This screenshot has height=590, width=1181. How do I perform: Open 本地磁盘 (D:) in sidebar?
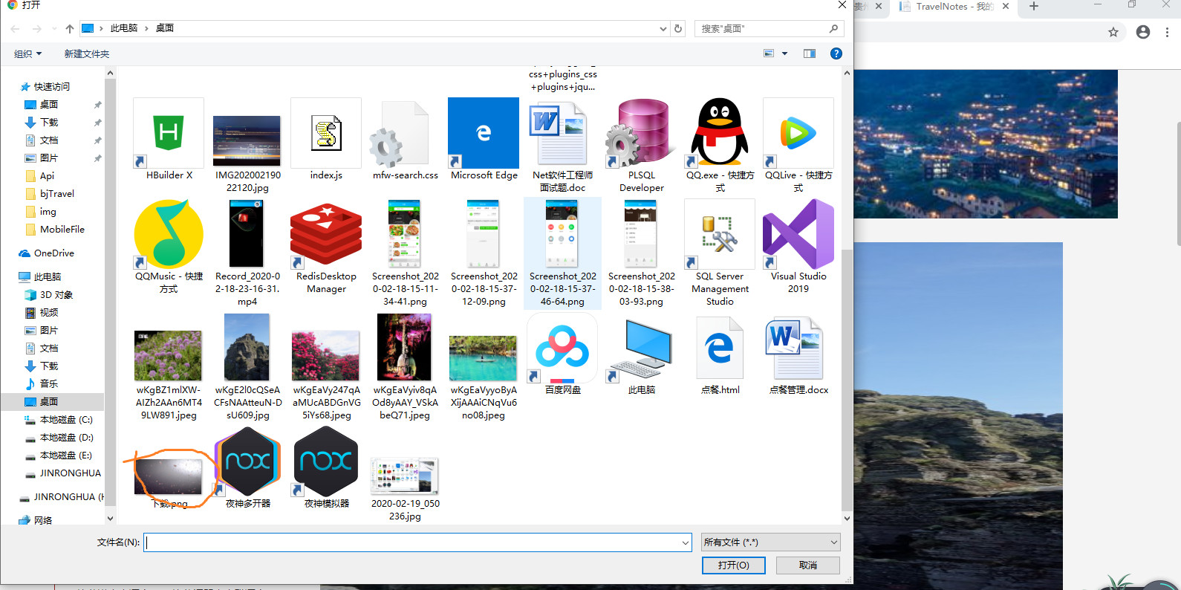59,438
